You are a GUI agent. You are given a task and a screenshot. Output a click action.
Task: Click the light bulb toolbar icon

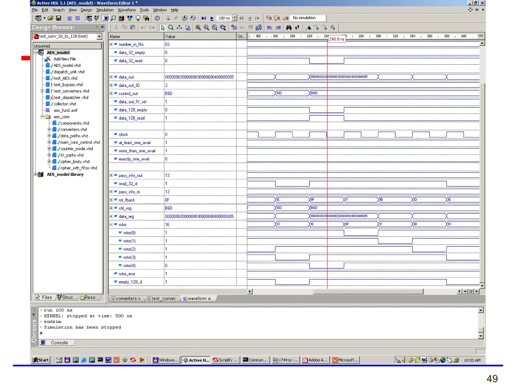(138, 18)
